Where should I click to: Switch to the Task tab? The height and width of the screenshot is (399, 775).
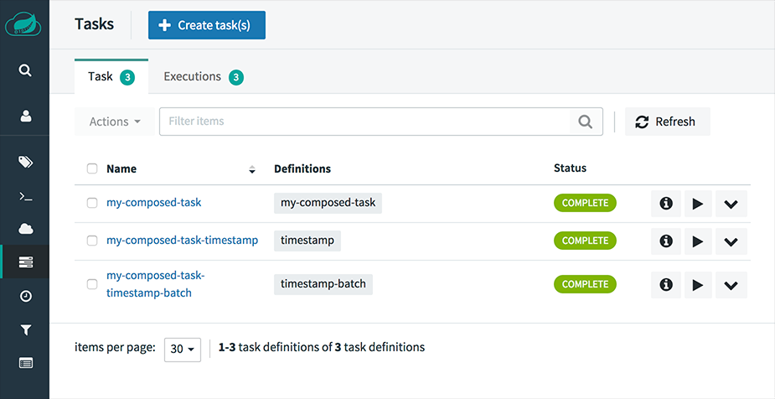pos(111,76)
